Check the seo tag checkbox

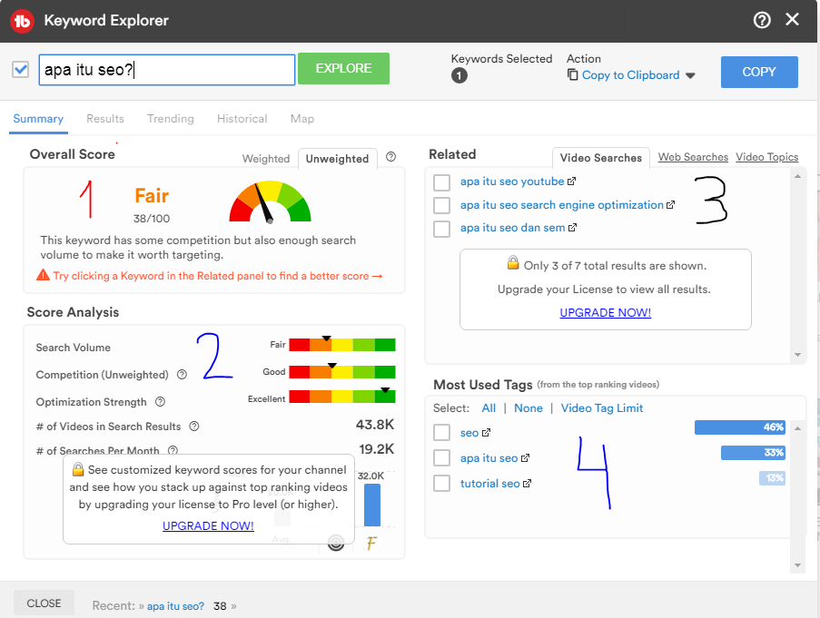[442, 433]
